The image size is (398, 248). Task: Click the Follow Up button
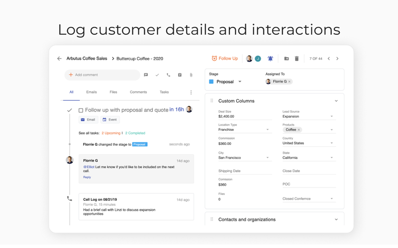(x=225, y=59)
